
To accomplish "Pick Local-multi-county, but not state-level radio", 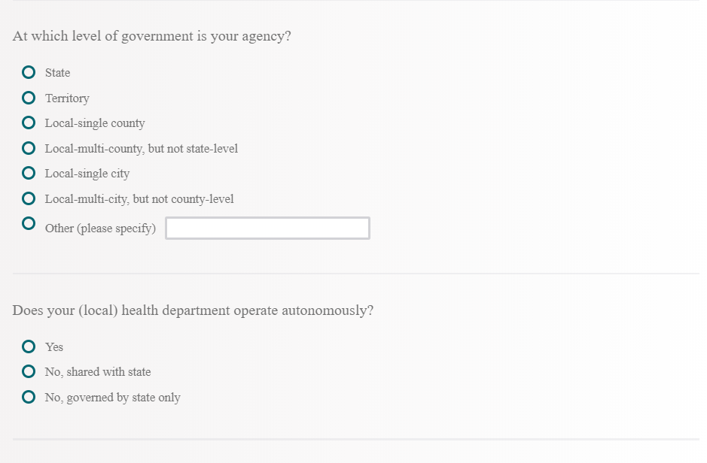I will [x=29, y=148].
